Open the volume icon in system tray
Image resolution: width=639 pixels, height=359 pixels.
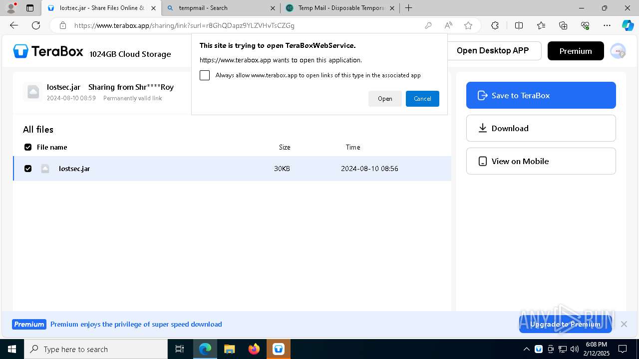pyautogui.click(x=575, y=349)
